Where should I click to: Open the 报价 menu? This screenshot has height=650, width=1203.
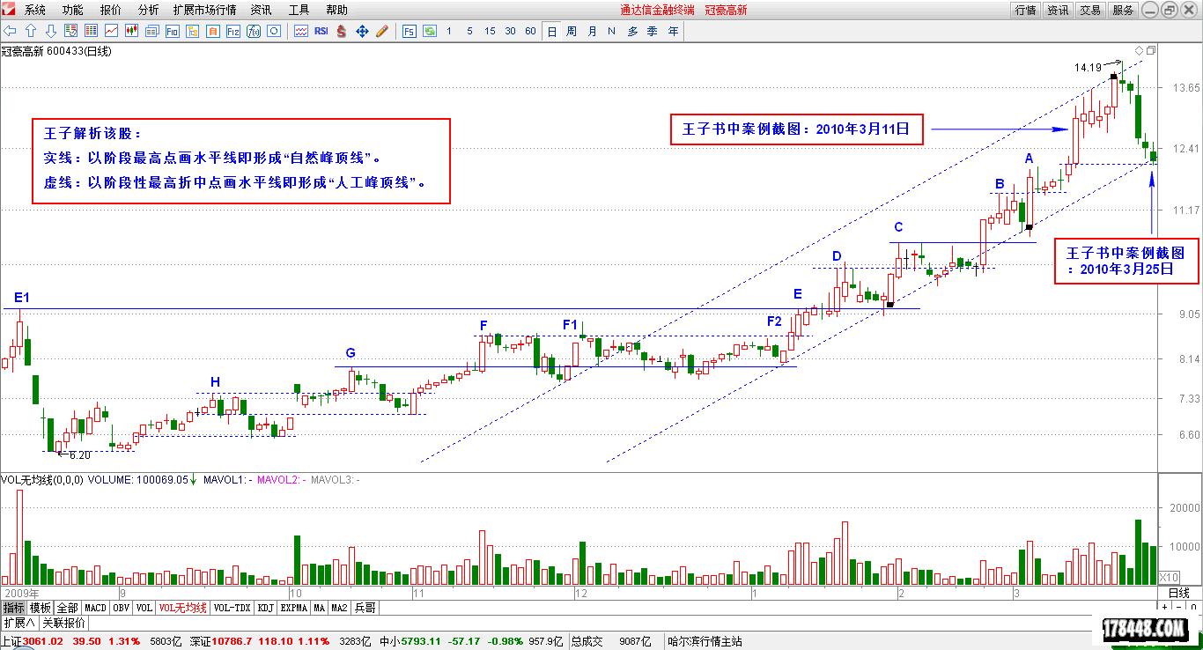(111, 10)
